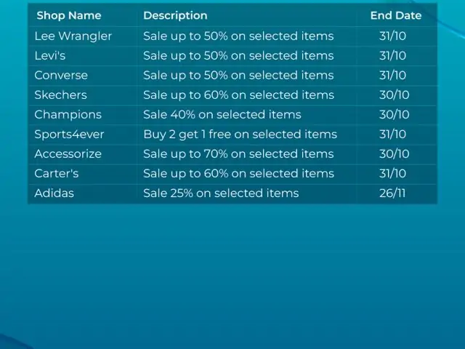Select the Accessorize shop name

click(68, 154)
